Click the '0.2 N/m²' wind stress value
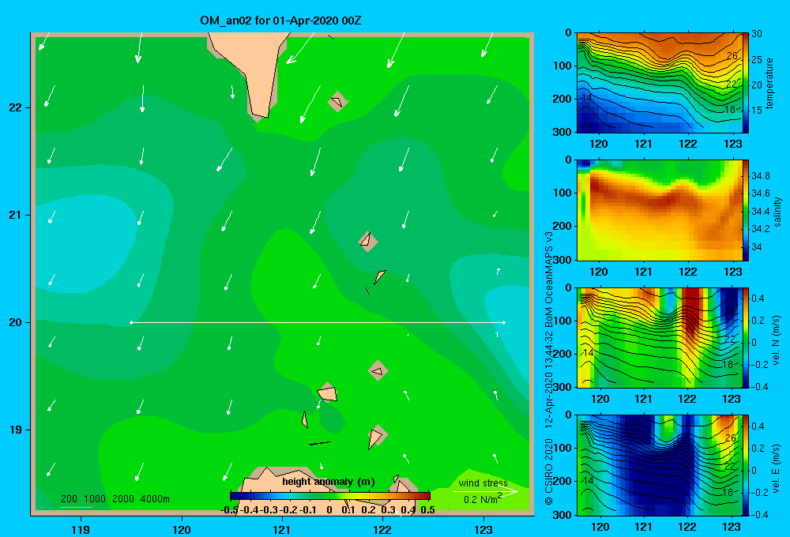Screen dimensions: 790x537 tap(482, 499)
